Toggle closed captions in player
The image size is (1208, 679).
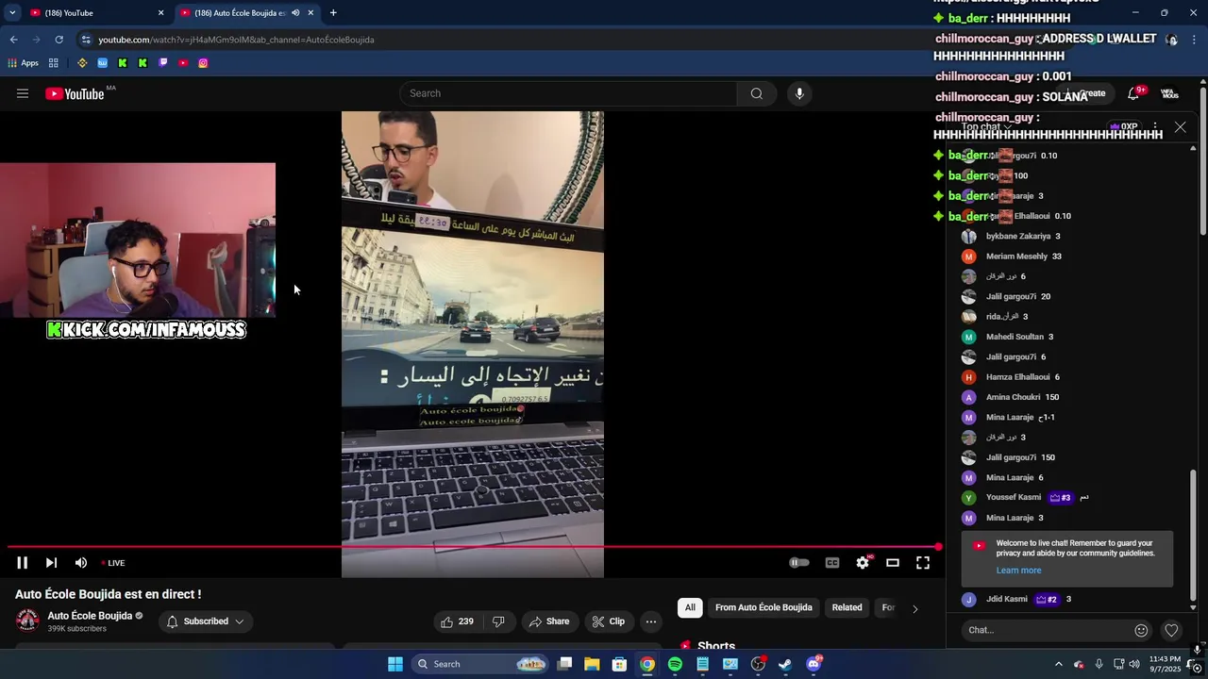(x=832, y=563)
